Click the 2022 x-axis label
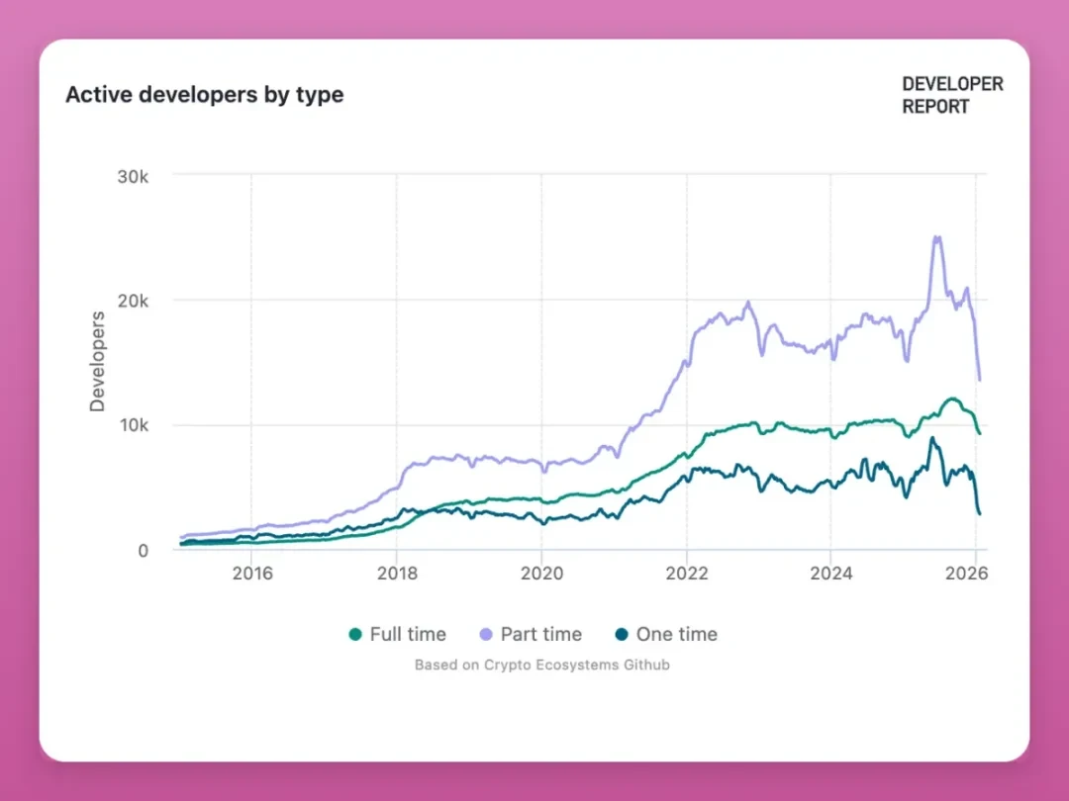The height and width of the screenshot is (801, 1069). pos(687,576)
